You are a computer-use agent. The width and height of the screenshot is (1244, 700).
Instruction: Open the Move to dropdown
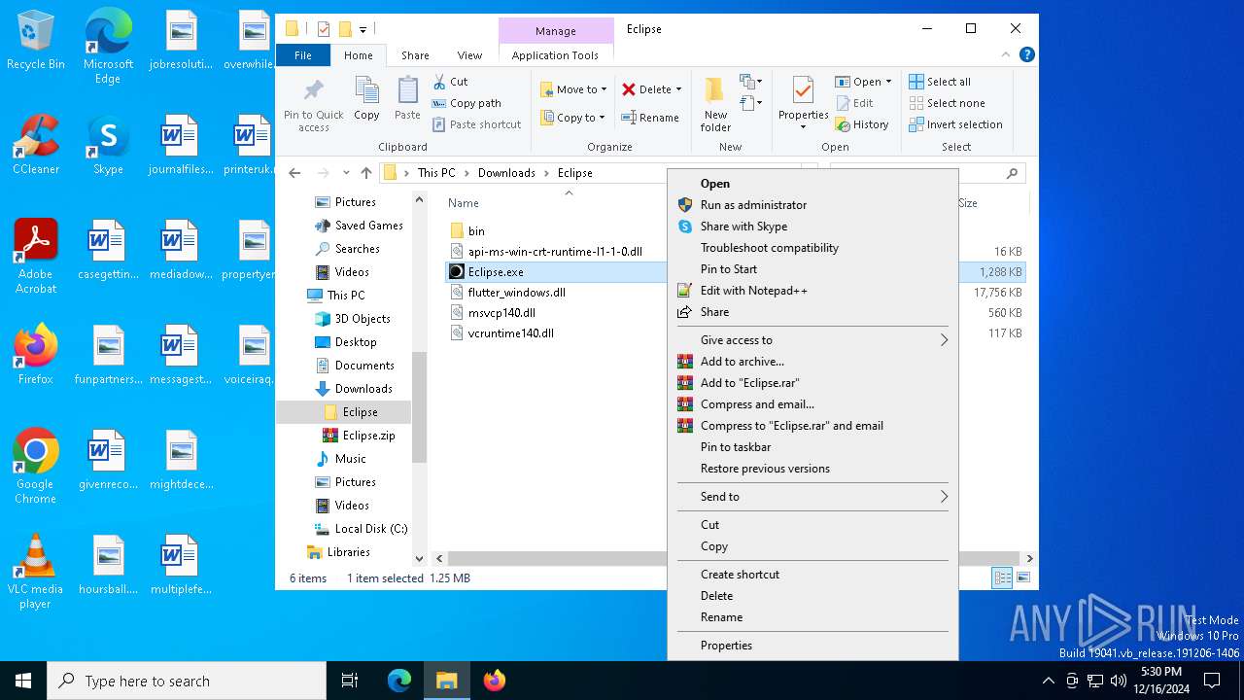pos(573,89)
